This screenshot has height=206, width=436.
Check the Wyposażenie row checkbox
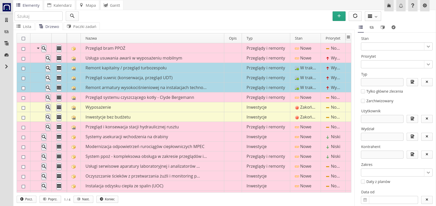click(x=23, y=108)
